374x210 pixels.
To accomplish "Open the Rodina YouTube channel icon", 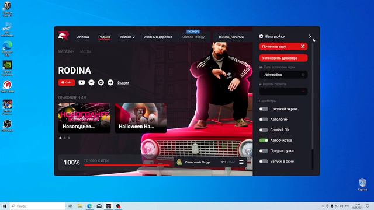I will pyautogui.click(x=82, y=82).
